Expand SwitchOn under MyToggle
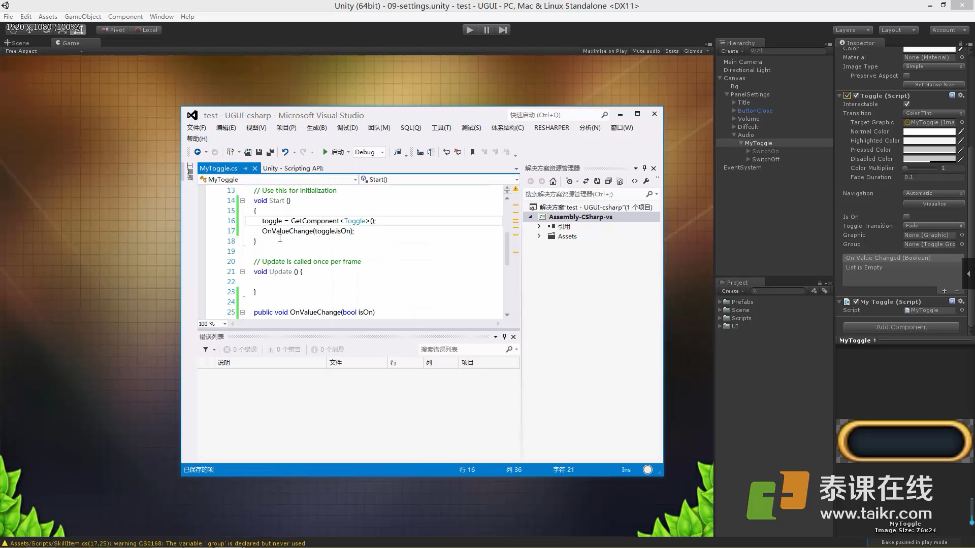This screenshot has height=548, width=975. click(748, 151)
